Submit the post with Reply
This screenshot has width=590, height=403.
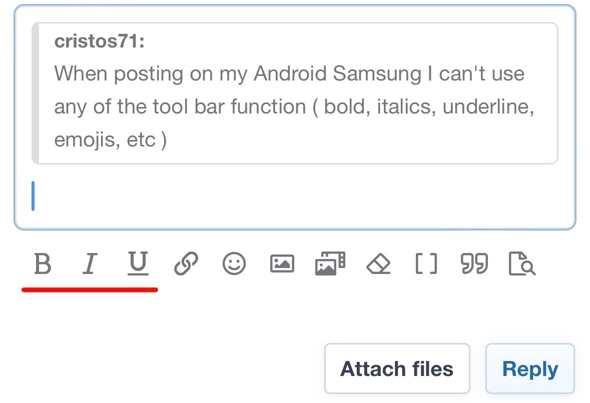tap(530, 369)
